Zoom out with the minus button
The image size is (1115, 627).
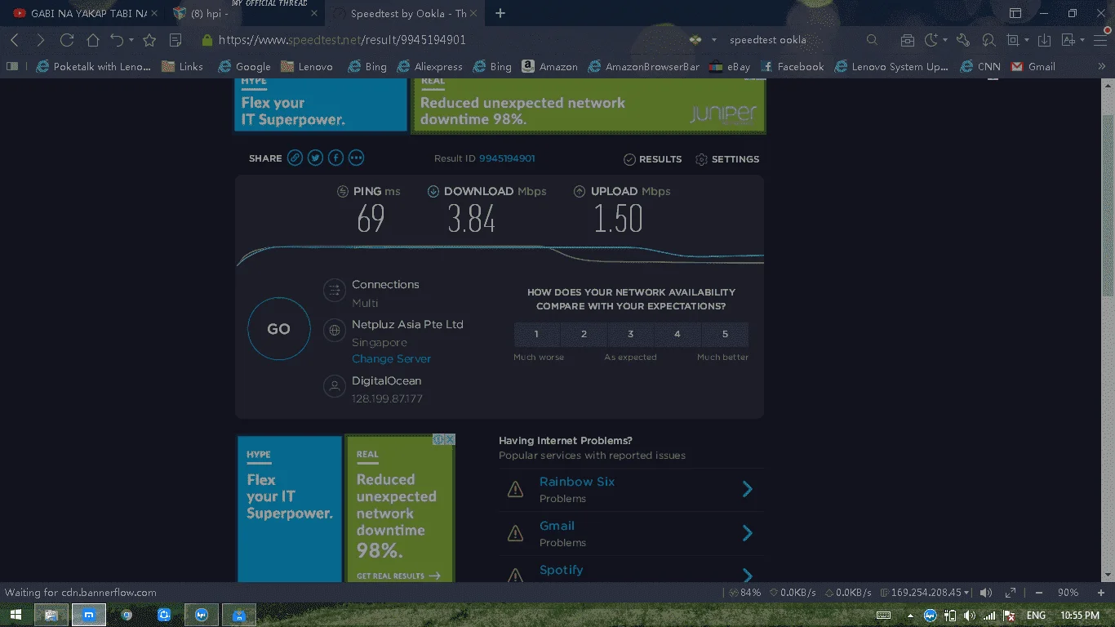1039,593
